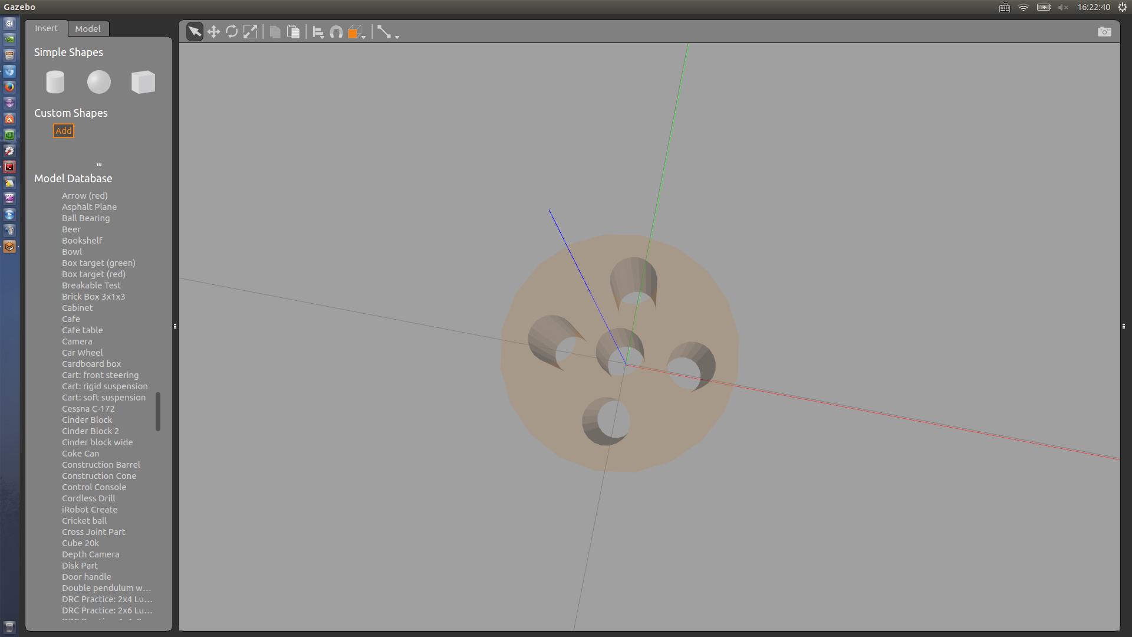1132x637 pixels.
Task: Activate the rotate tool
Action: (x=232, y=32)
